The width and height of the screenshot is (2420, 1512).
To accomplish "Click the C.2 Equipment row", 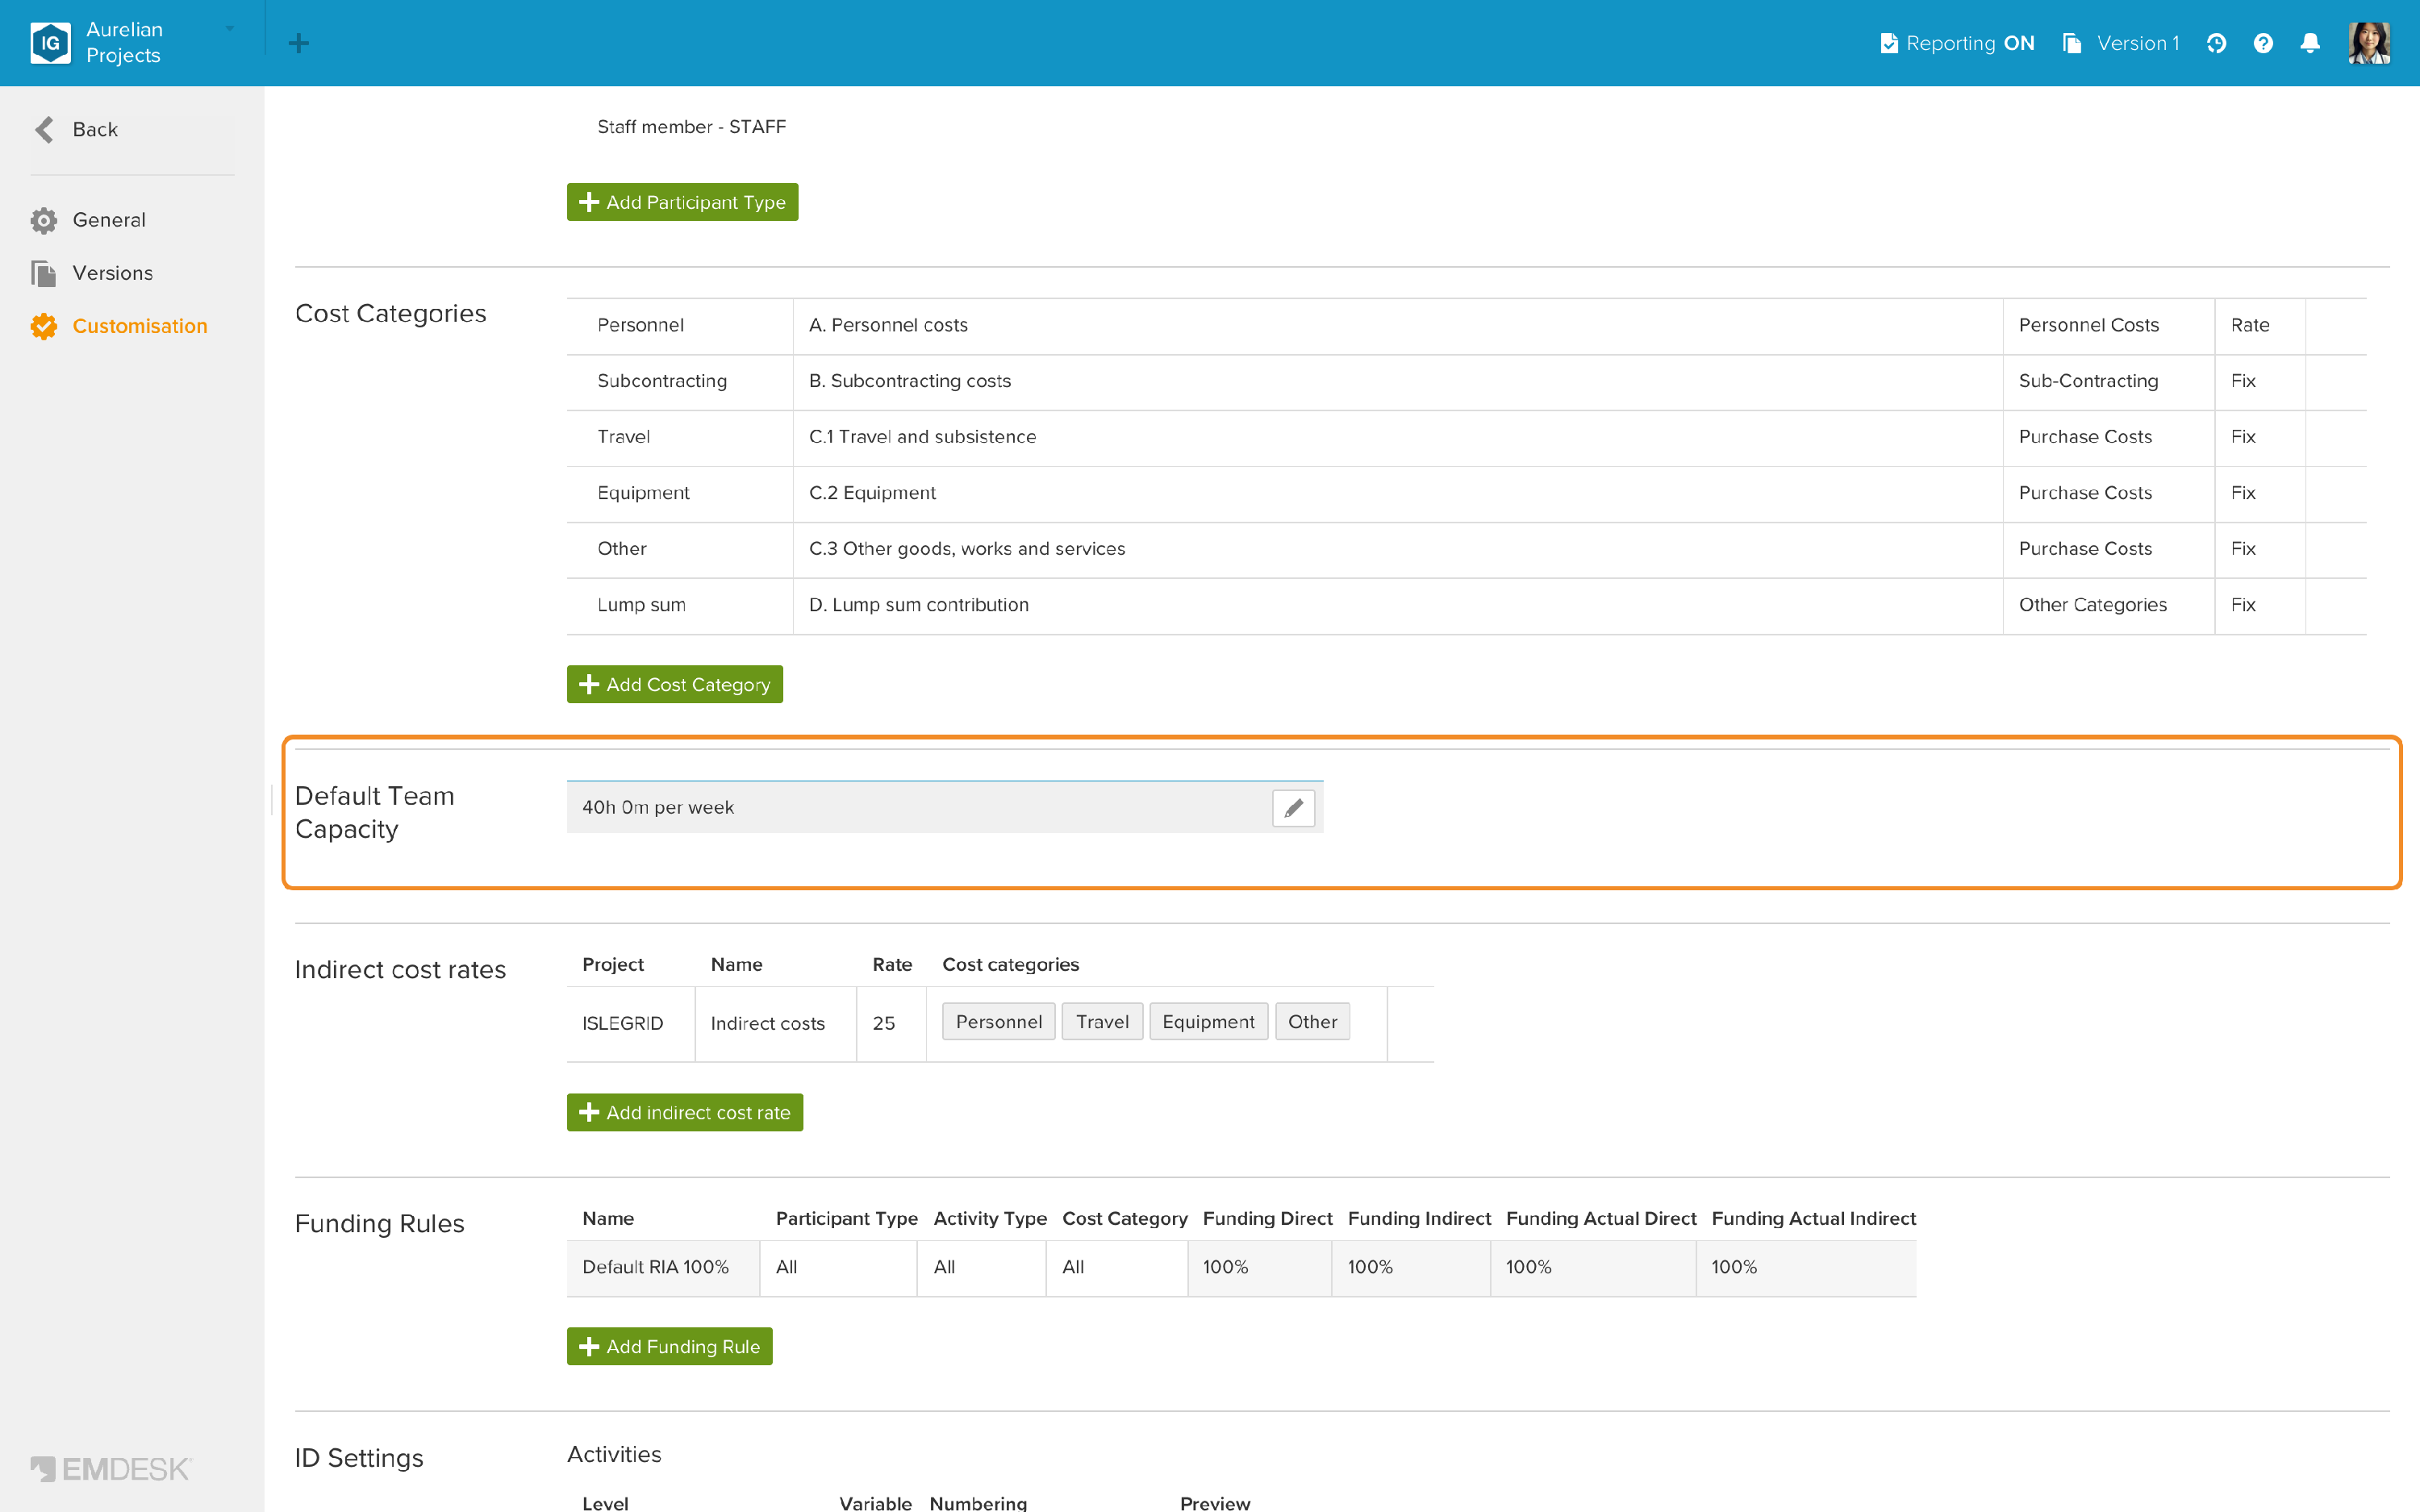I will point(1466,493).
